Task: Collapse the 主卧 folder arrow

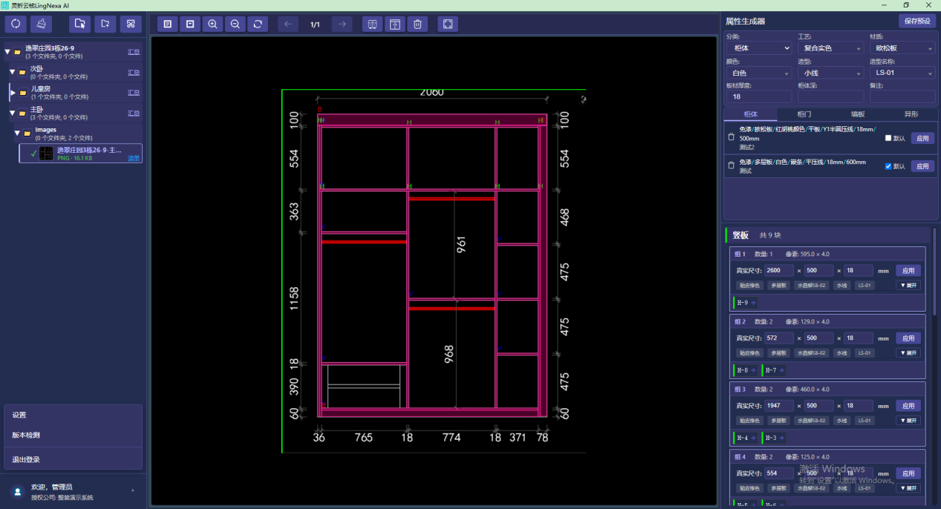Action: point(13,114)
